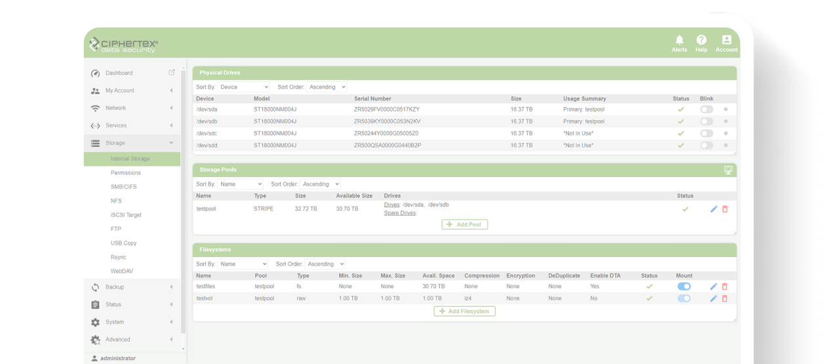Click the Add Pool button

click(464, 224)
